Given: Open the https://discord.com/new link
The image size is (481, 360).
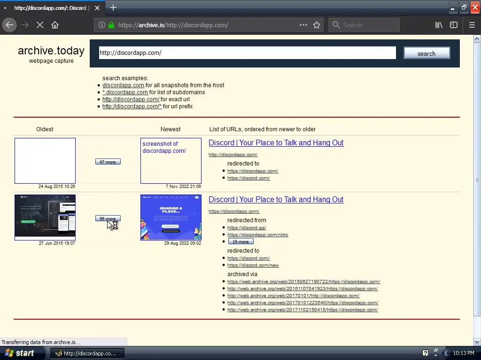Looking at the screenshot, I should click(253, 265).
